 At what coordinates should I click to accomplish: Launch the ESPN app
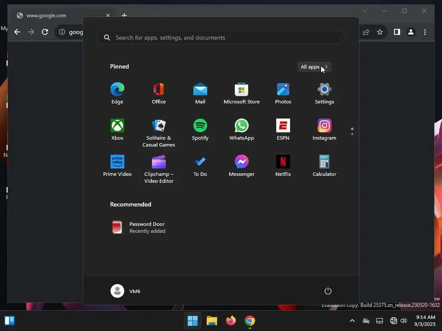click(x=283, y=129)
